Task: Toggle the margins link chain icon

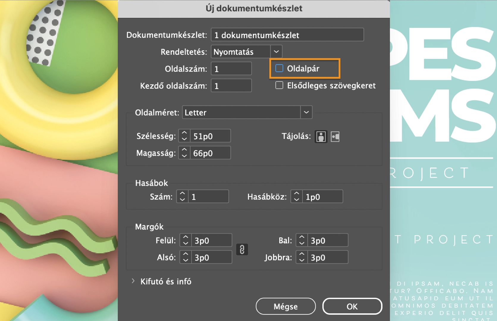Action: click(x=242, y=249)
